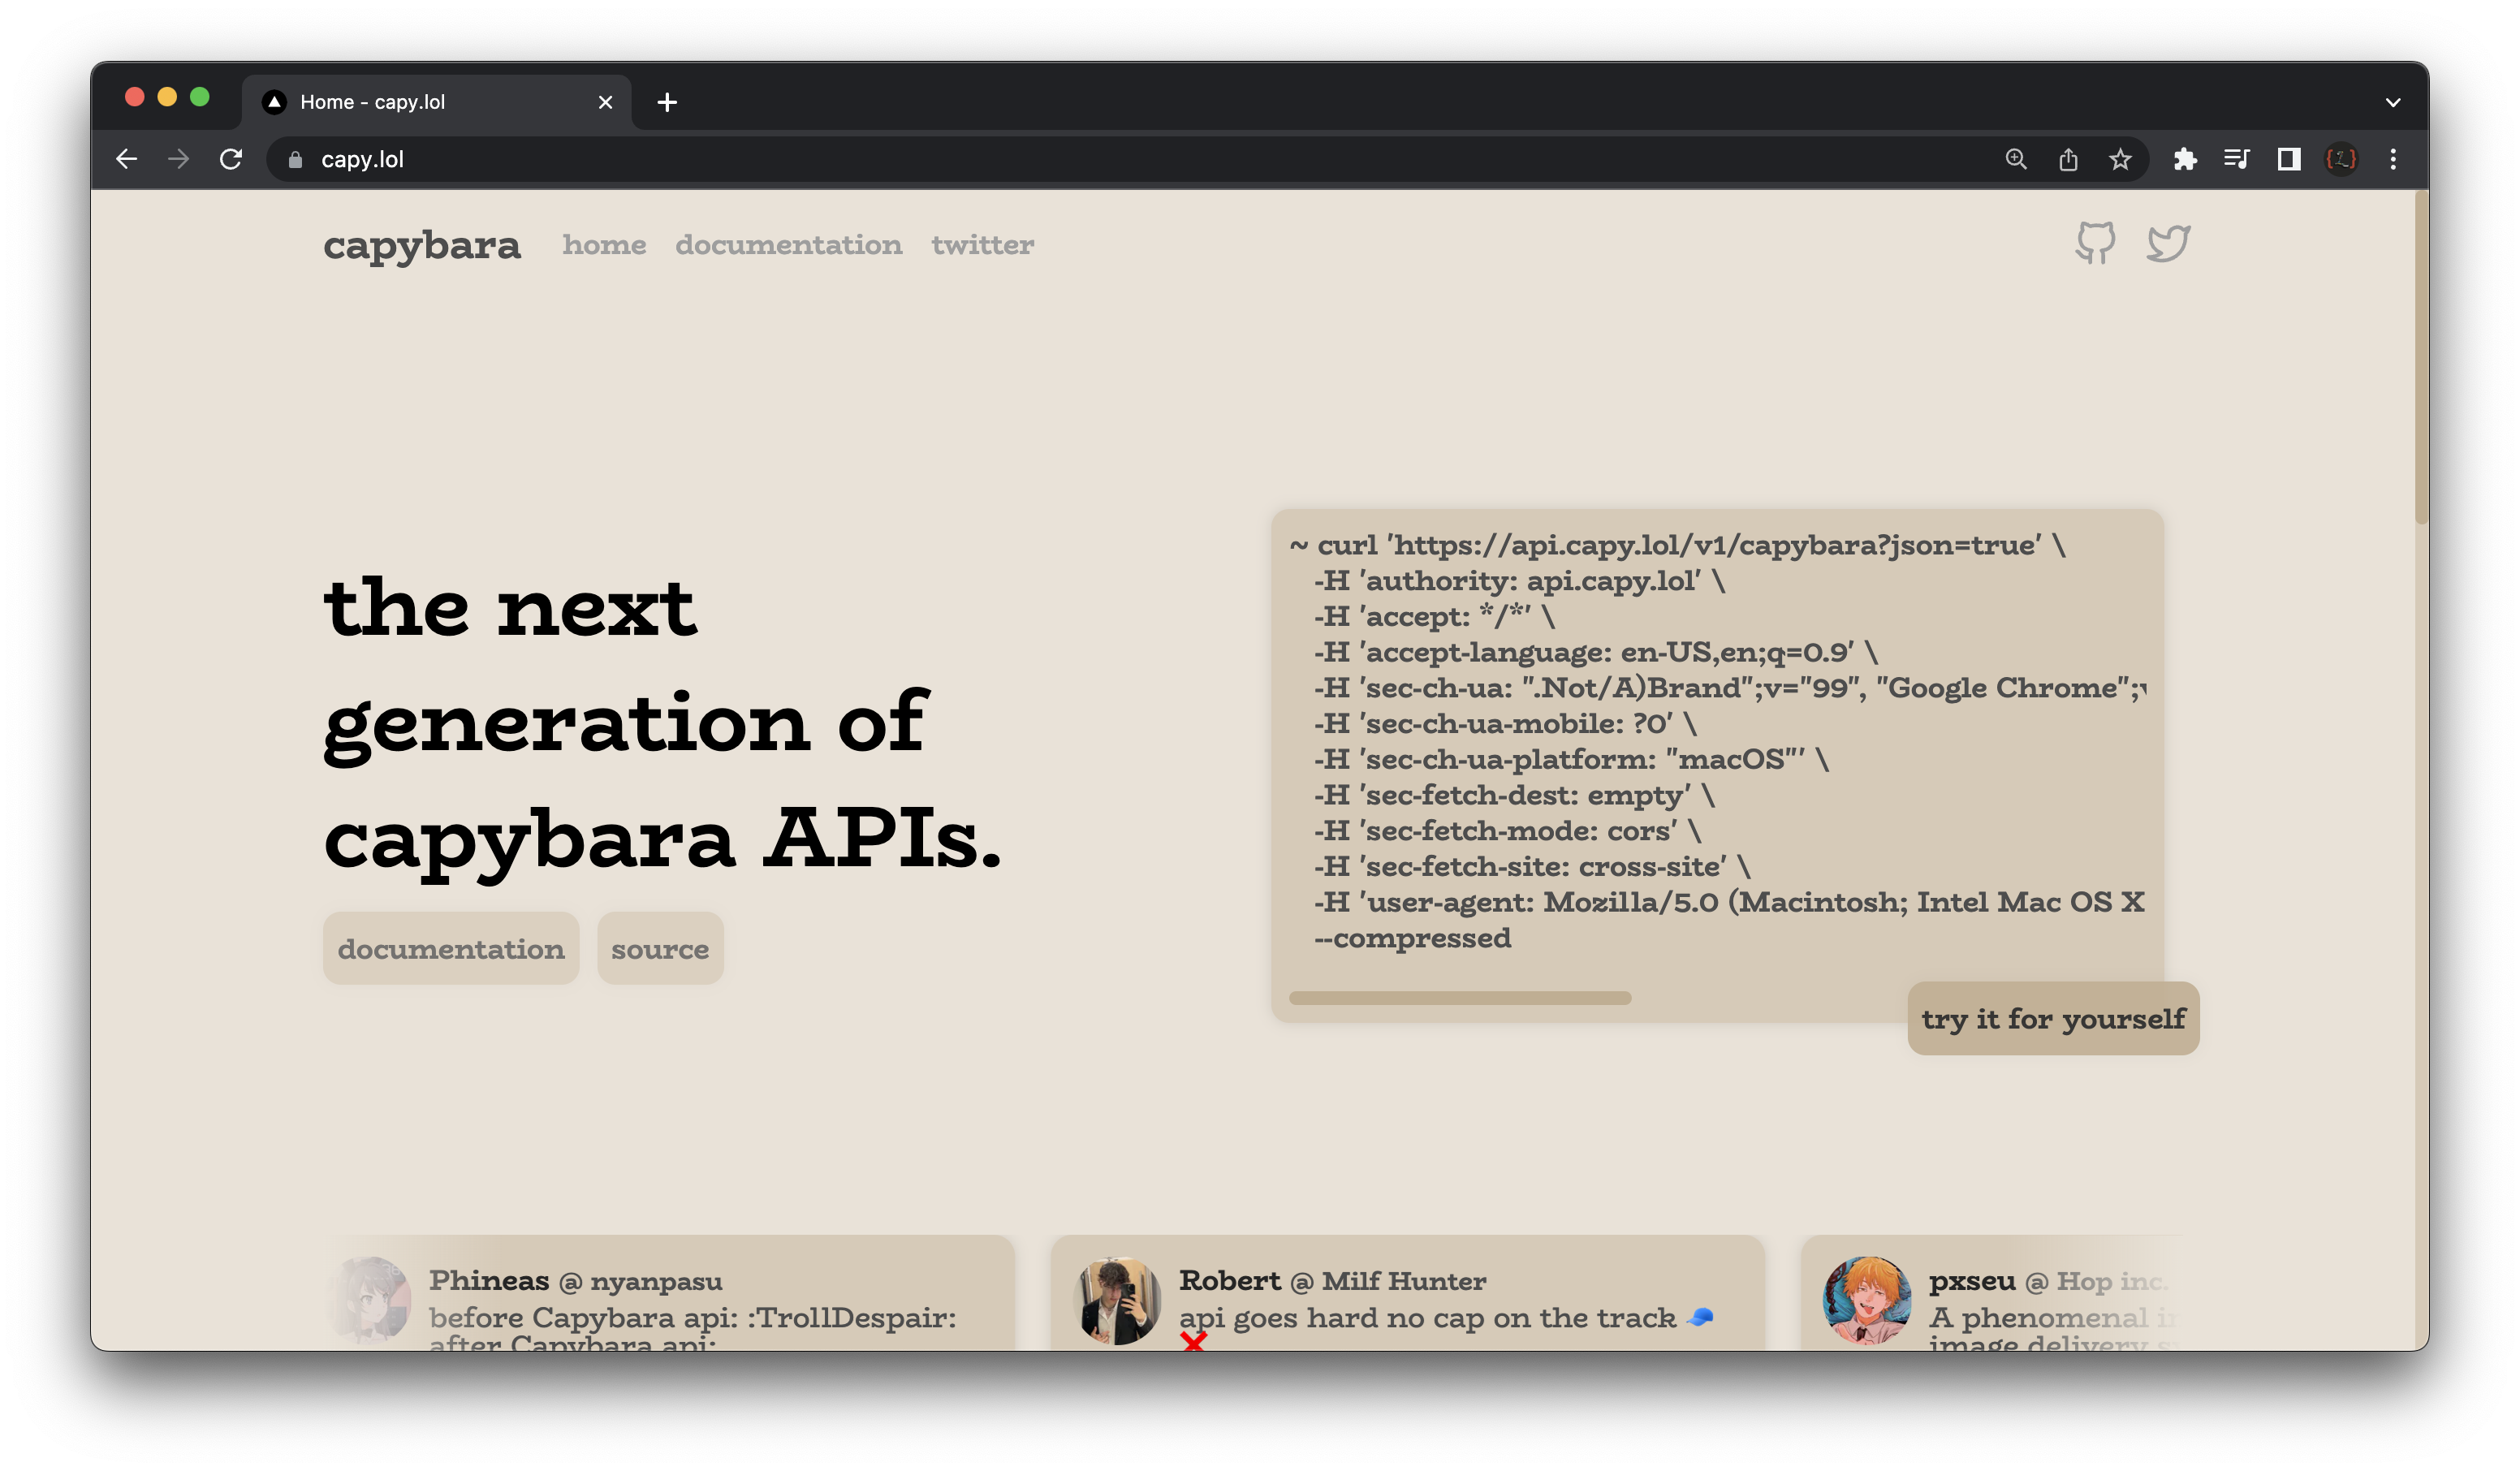Click 'api goes hard no cap' testimonial text
This screenshot has width=2520, height=1471.
tap(1446, 1318)
